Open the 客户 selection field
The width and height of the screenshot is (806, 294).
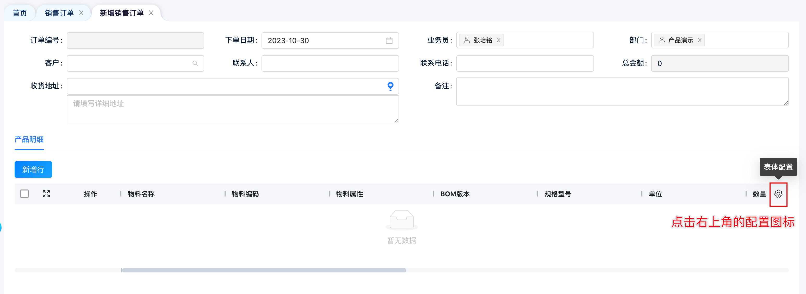(128, 63)
